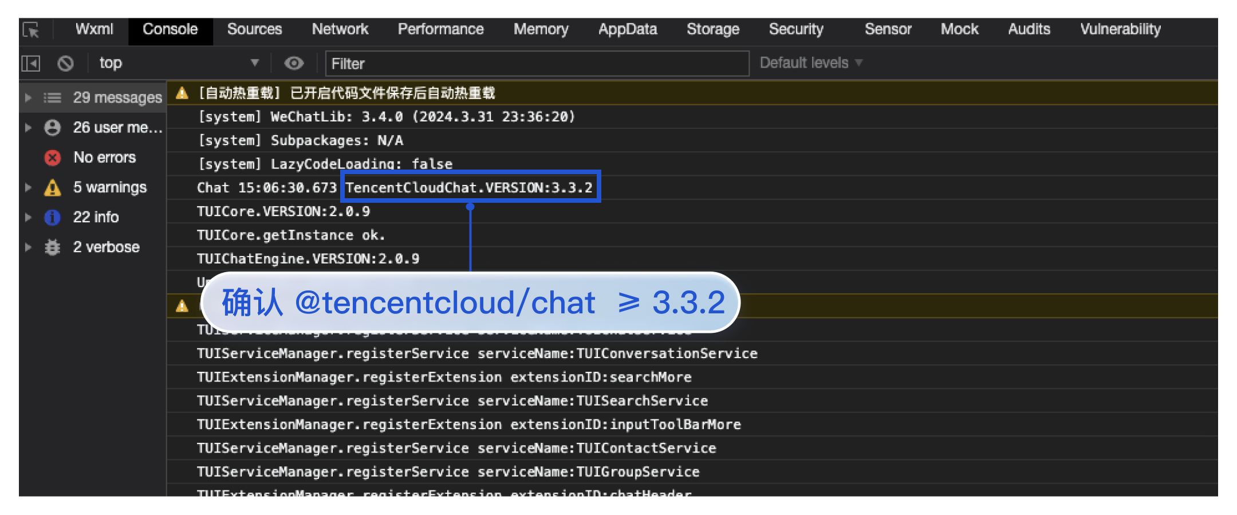The height and width of the screenshot is (515, 1237).
Task: Switch to the Wxml tab
Action: click(x=94, y=30)
